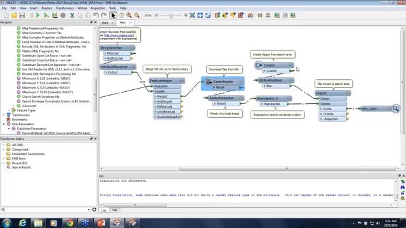Refresh the transformer search with the reload icon
This screenshot has height=228, width=406.
pos(95,210)
